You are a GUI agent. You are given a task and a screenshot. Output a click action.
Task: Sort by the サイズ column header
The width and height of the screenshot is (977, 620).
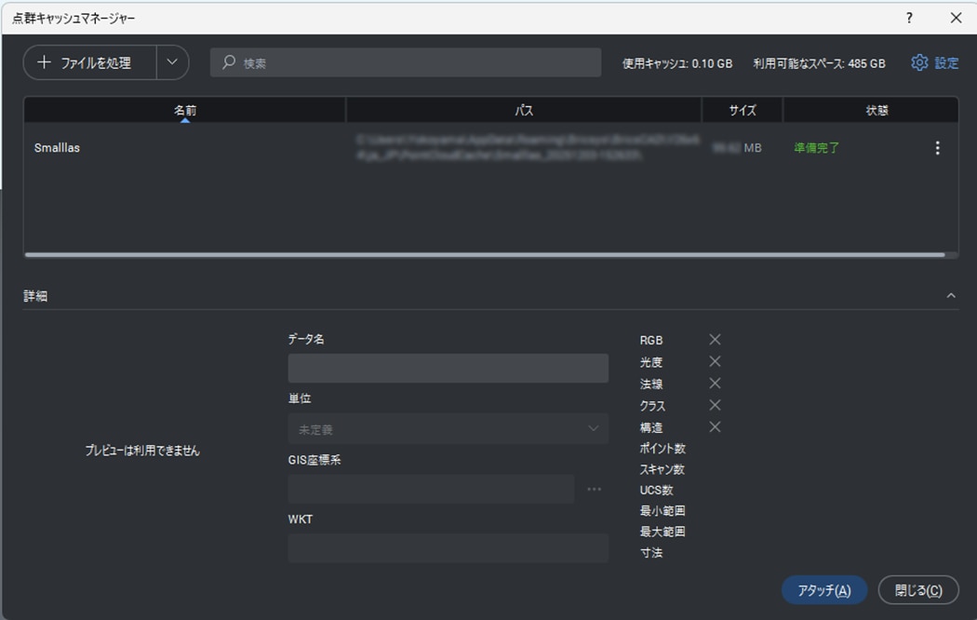coord(742,110)
